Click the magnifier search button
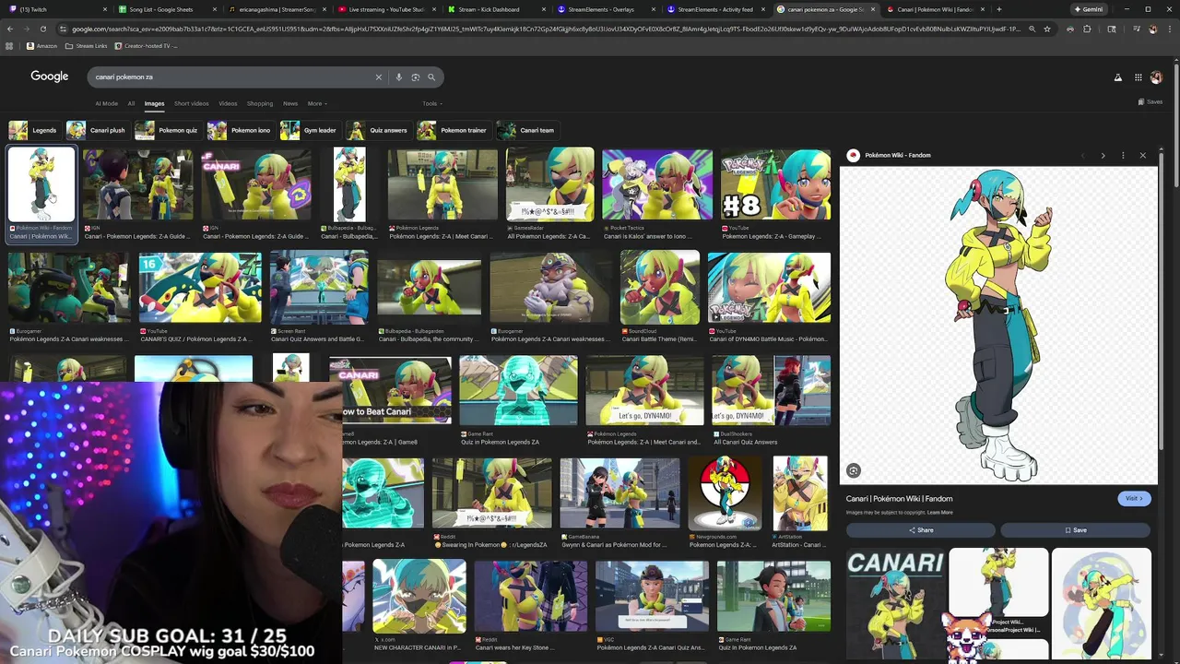This screenshot has width=1180, height=664. (431, 77)
